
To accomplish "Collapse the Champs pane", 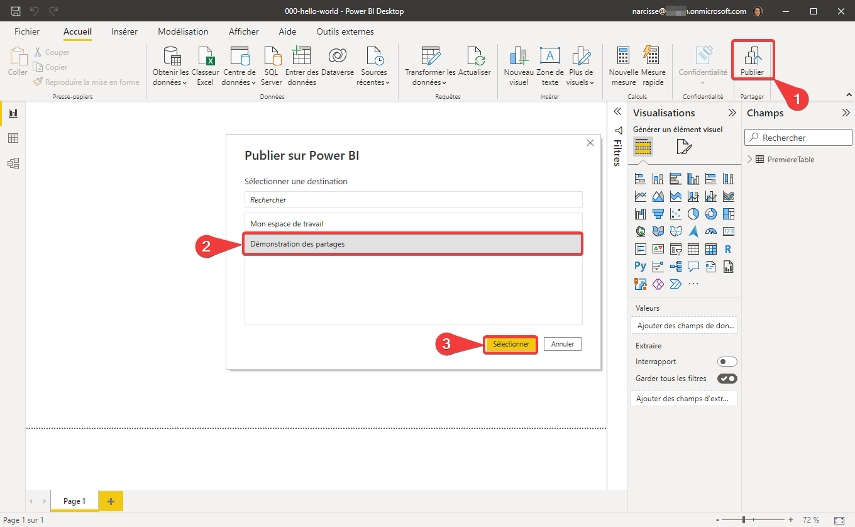I will (x=846, y=113).
